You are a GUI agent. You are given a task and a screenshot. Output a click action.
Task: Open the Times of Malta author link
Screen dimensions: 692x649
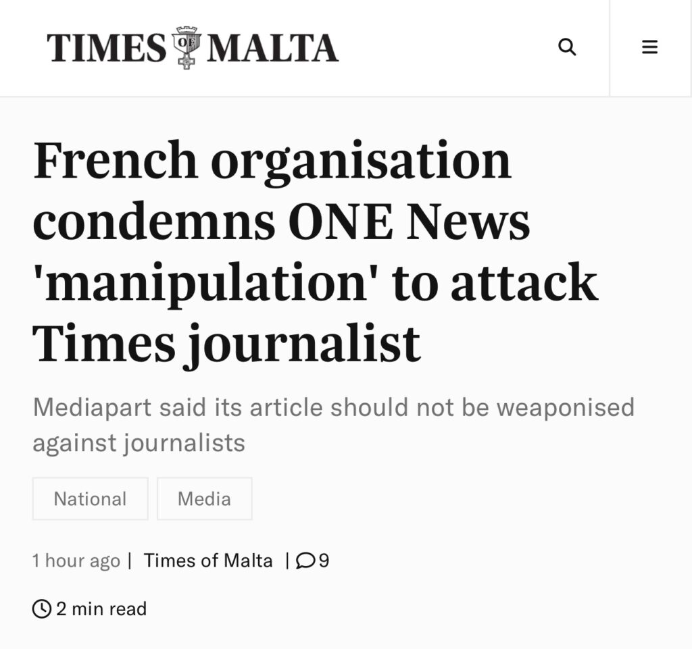(x=208, y=561)
